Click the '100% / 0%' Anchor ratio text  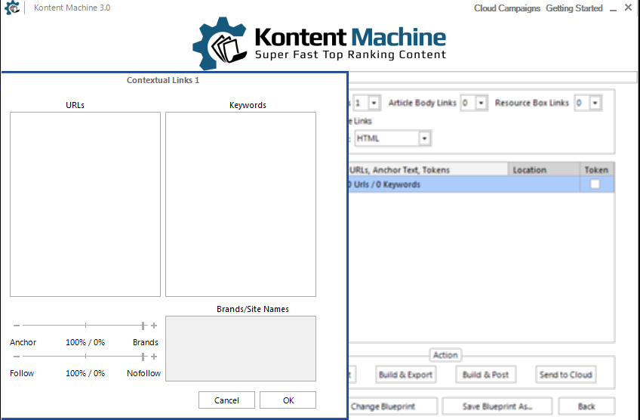[85, 342]
